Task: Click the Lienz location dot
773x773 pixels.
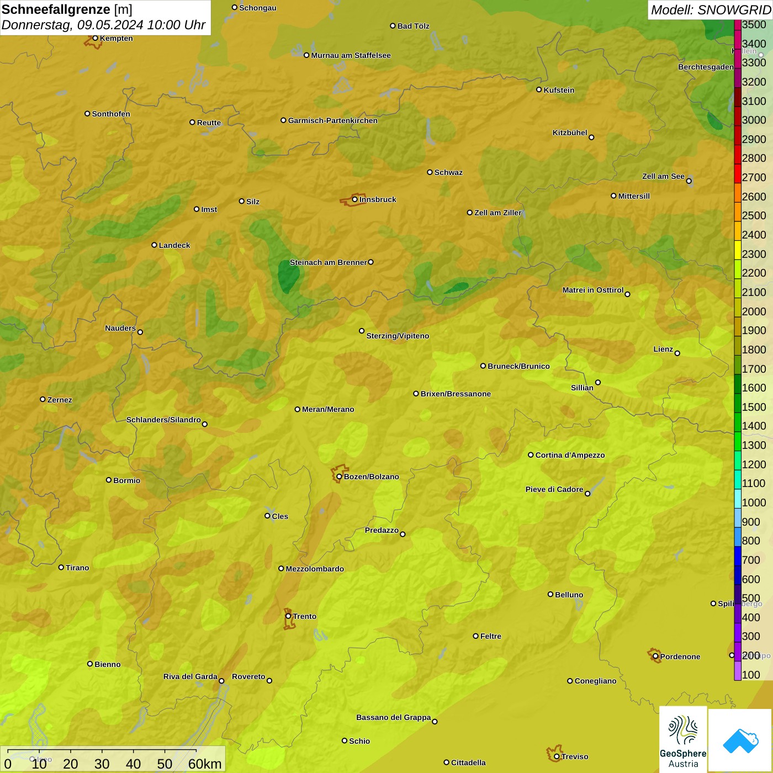Action: [x=677, y=353]
